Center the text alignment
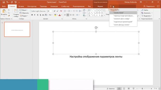161x90 pixels. pyautogui.click(x=68, y=15)
